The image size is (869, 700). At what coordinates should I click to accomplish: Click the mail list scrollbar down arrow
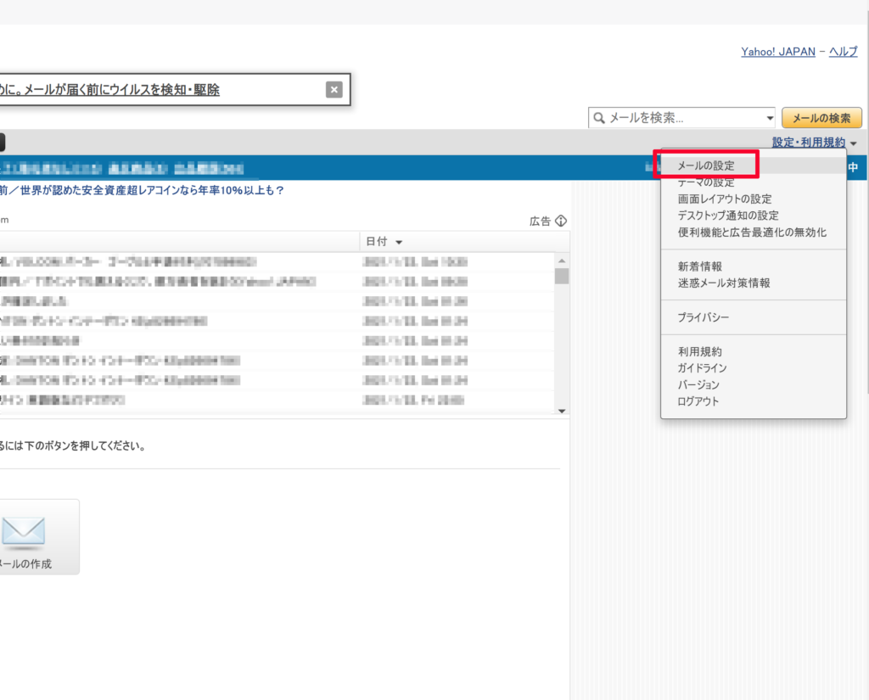click(561, 411)
